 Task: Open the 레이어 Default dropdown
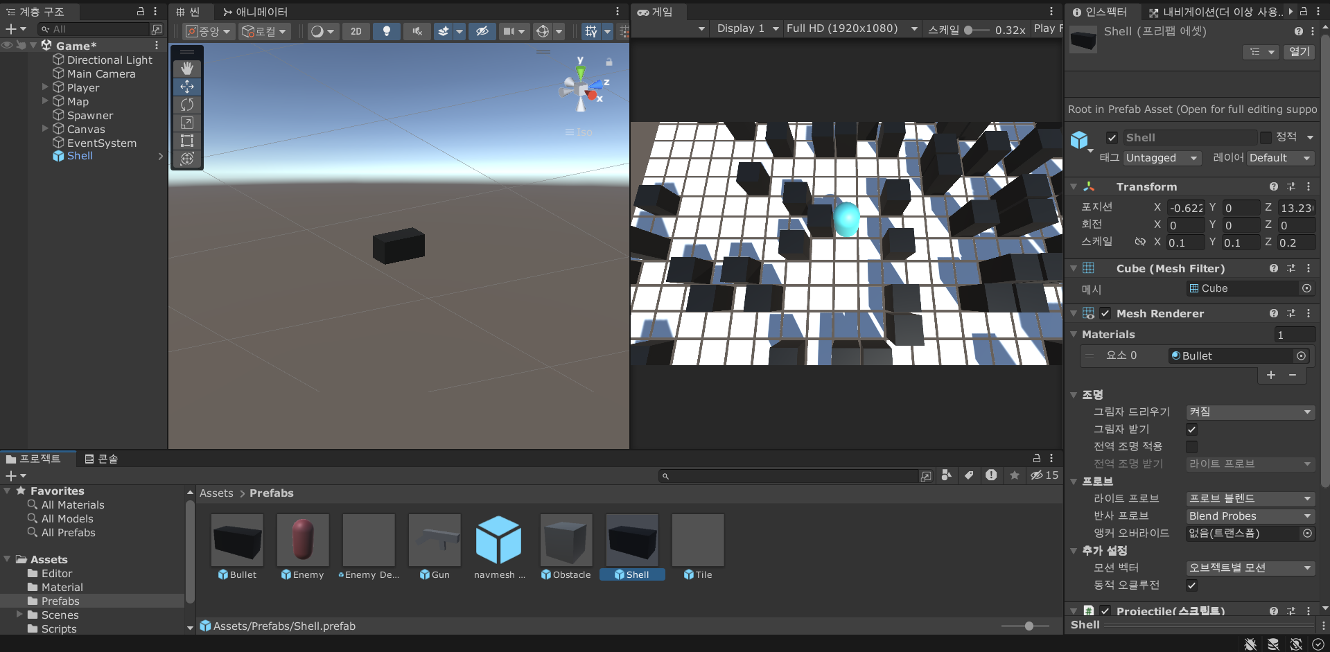point(1281,158)
